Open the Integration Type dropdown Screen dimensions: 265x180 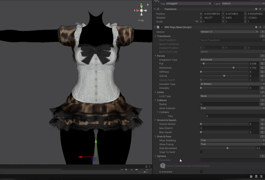click(x=232, y=60)
